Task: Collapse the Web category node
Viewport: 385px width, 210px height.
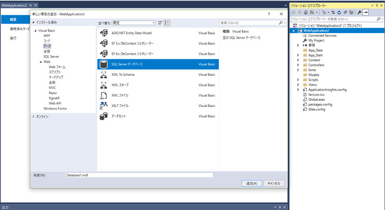Action: coord(41,62)
